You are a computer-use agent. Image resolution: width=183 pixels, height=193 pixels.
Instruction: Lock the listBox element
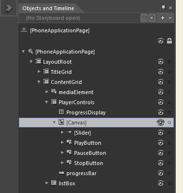click(169, 183)
